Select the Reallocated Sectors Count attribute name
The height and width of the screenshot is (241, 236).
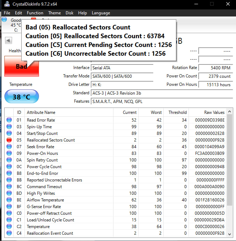coord(51,140)
